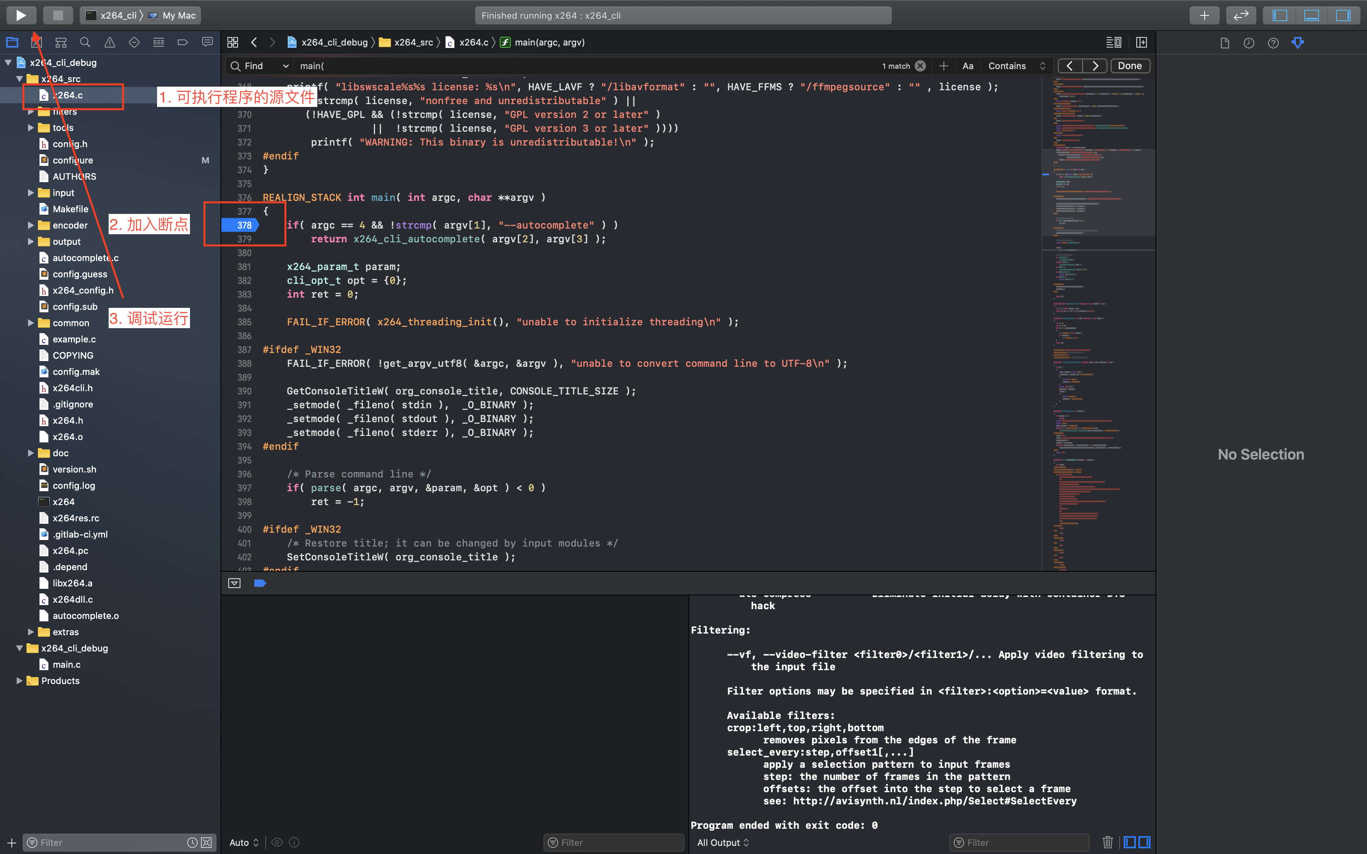
Task: Open Quick Help inspector icon
Action: tap(1273, 43)
